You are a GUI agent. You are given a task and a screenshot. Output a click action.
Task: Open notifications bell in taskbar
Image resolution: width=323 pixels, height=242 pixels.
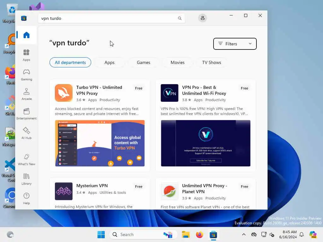[302, 234]
